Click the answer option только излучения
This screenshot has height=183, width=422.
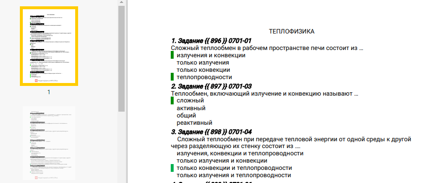203,63
